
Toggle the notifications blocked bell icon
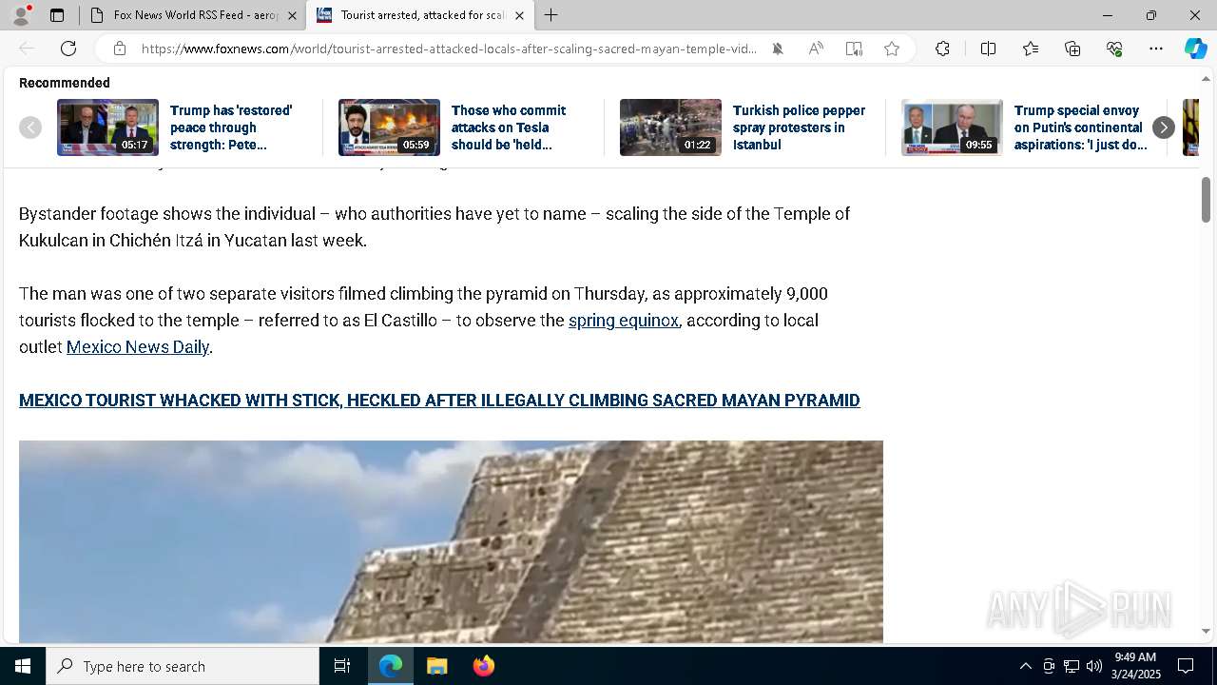click(778, 49)
